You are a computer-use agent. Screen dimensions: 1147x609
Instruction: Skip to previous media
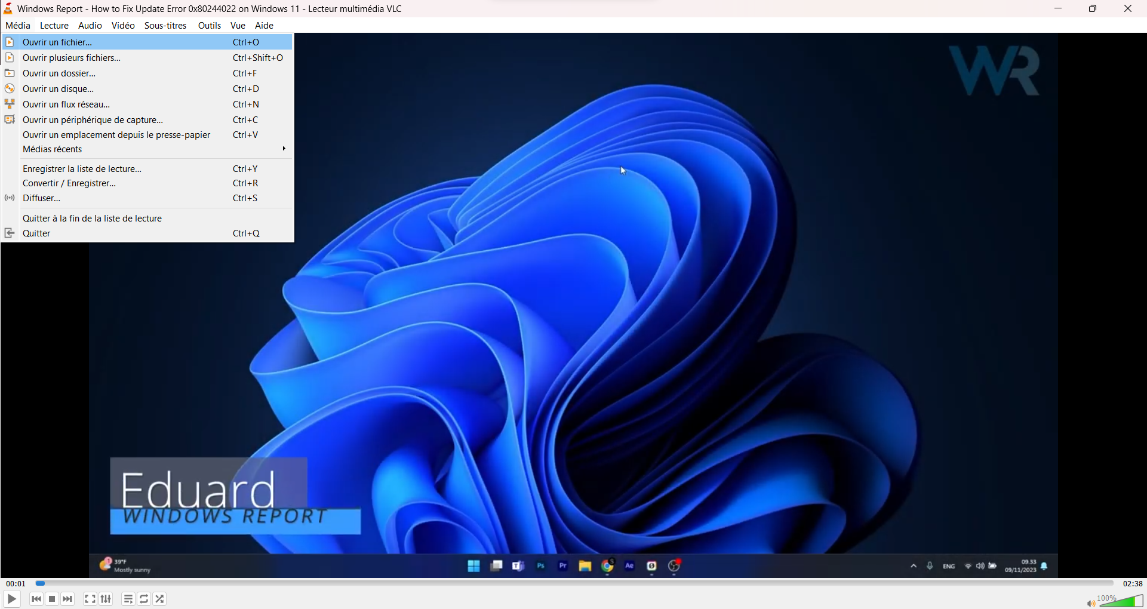(36, 599)
